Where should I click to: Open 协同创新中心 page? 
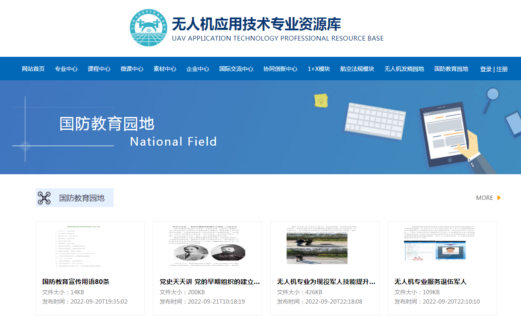pyautogui.click(x=280, y=69)
